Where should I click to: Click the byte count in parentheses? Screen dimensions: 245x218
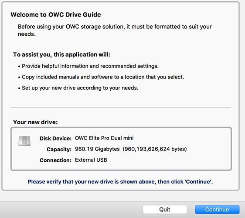coord(155,149)
